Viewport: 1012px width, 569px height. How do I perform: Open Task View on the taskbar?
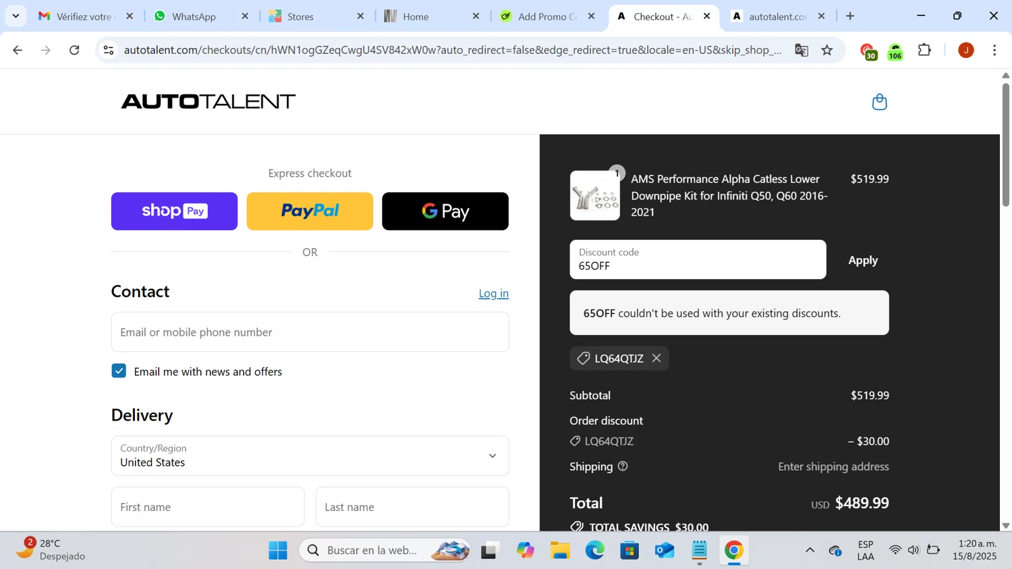pyautogui.click(x=489, y=551)
